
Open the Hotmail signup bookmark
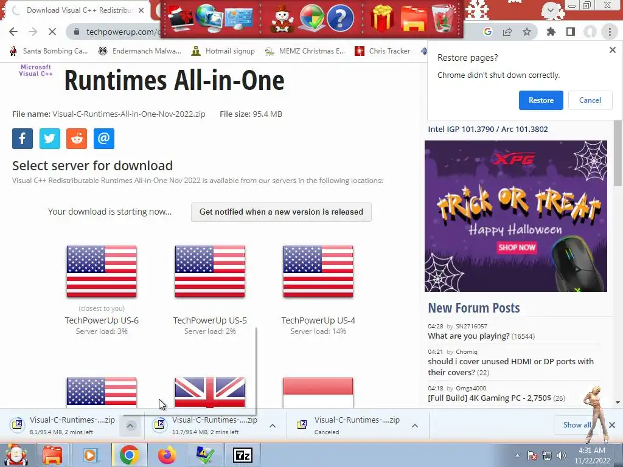click(223, 51)
